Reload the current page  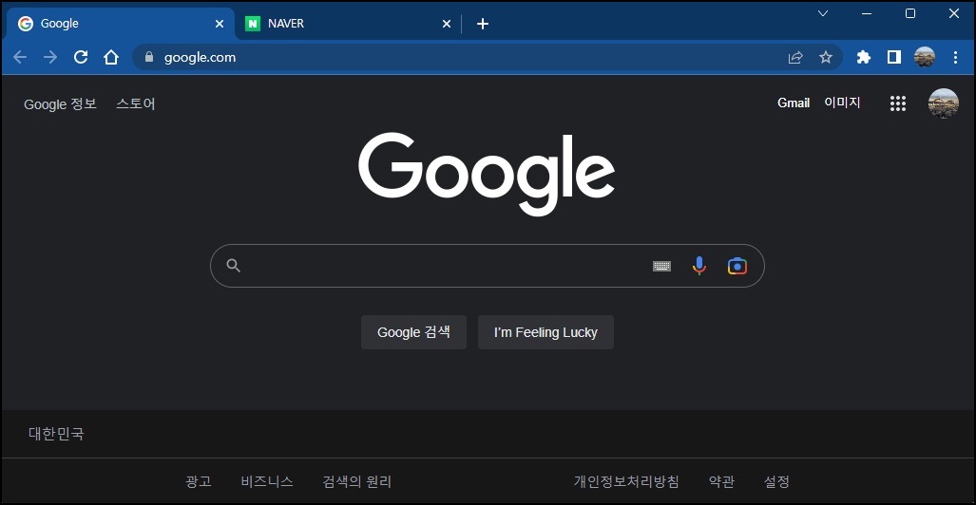(81, 57)
